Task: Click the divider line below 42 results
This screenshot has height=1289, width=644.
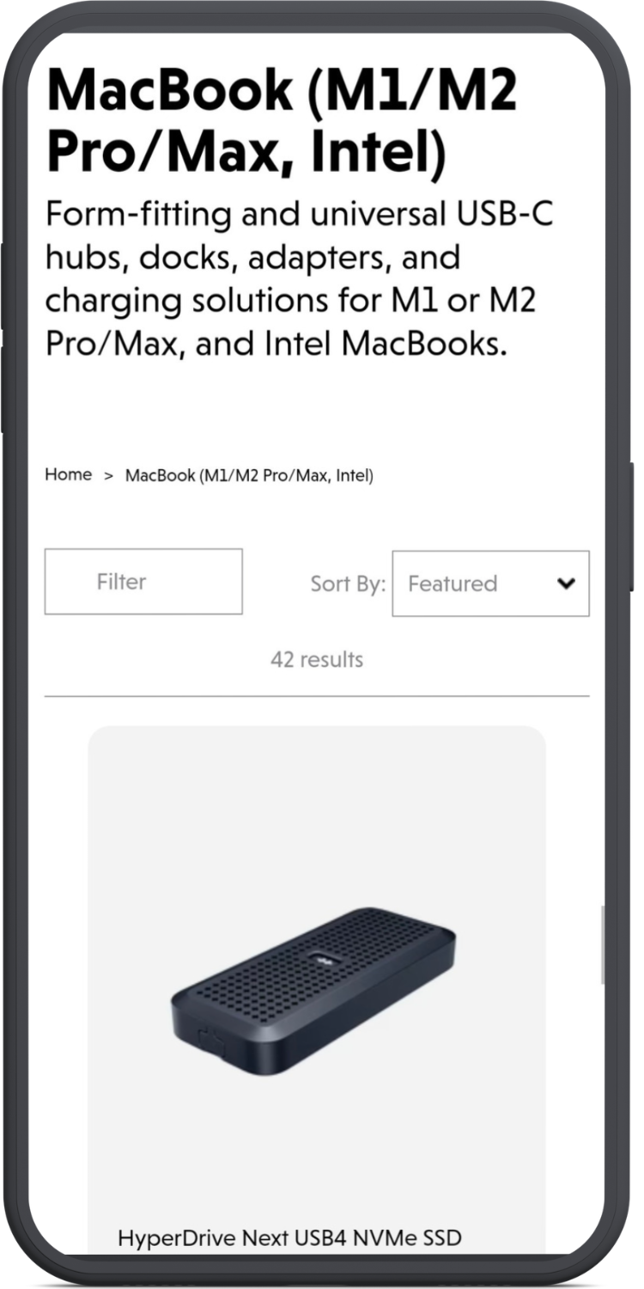Action: [317, 696]
